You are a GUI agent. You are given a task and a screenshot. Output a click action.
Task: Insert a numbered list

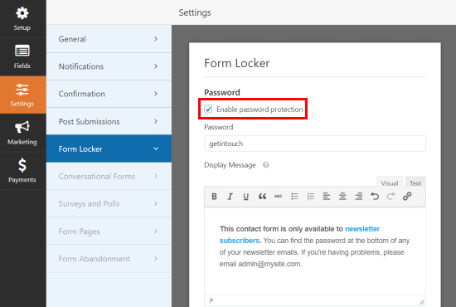(x=311, y=197)
